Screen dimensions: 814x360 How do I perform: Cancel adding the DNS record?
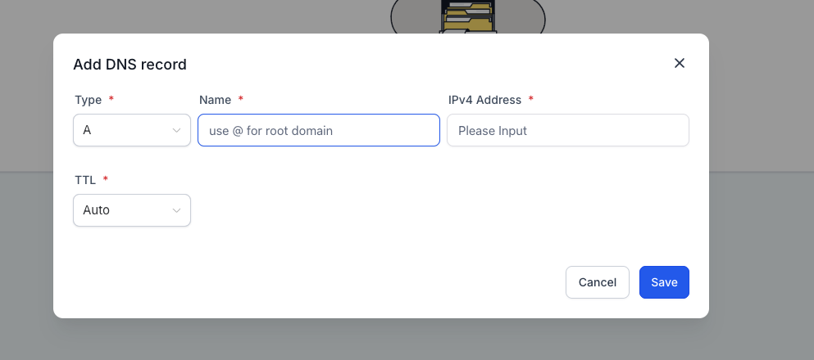[598, 282]
